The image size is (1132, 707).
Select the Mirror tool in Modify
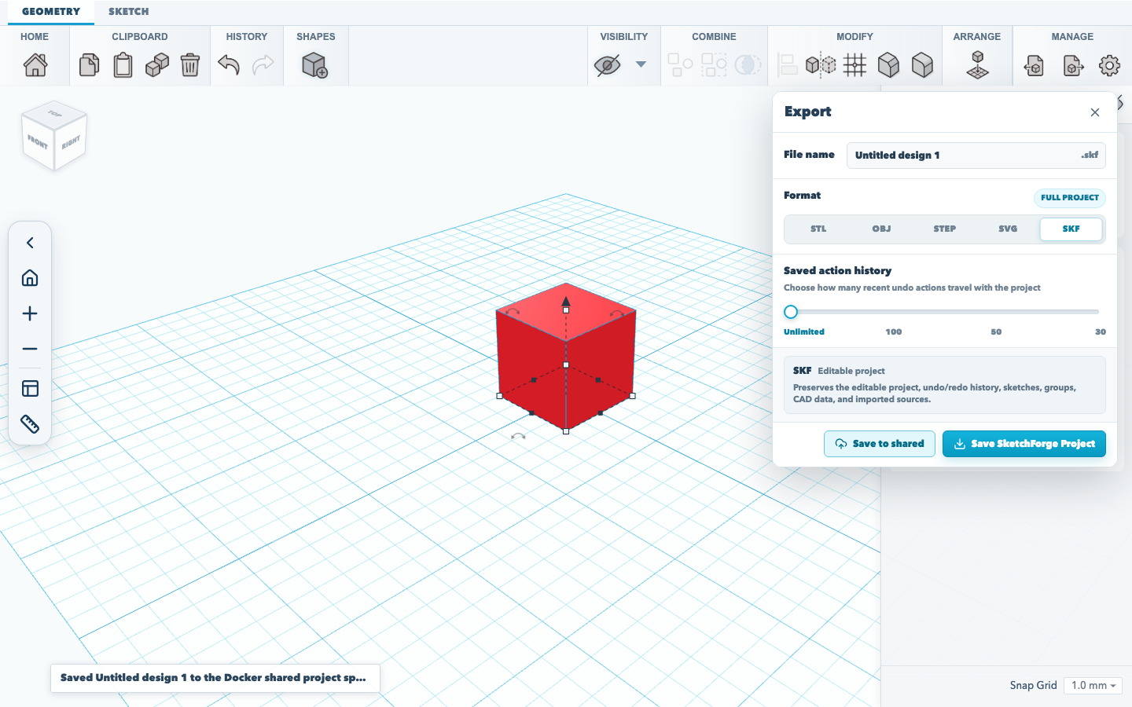point(821,65)
